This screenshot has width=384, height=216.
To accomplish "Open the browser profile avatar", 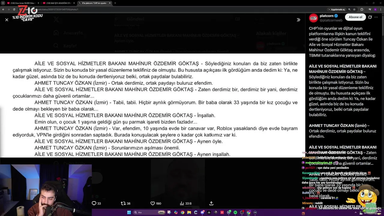I will coord(375,9).
